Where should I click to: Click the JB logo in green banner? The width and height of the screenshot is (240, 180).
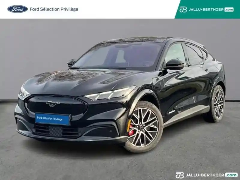[x=183, y=10]
